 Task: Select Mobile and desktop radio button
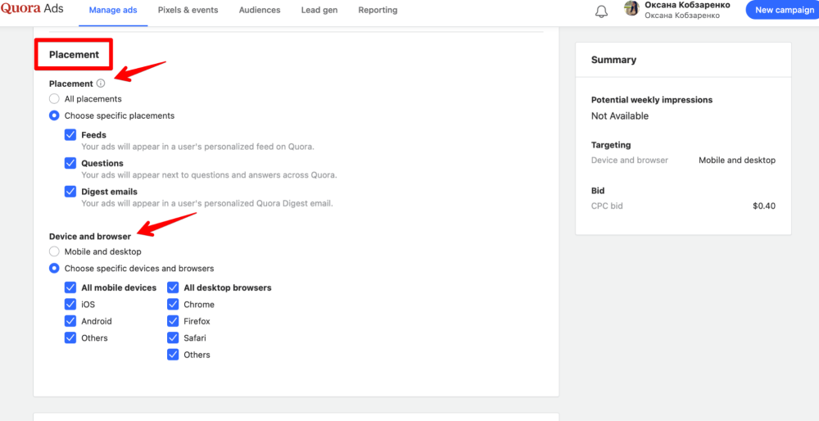click(54, 251)
